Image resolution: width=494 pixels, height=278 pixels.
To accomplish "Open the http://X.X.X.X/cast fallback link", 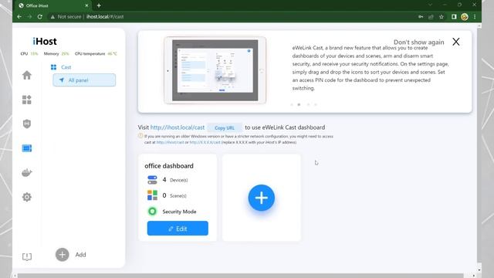I will pyautogui.click(x=205, y=142).
